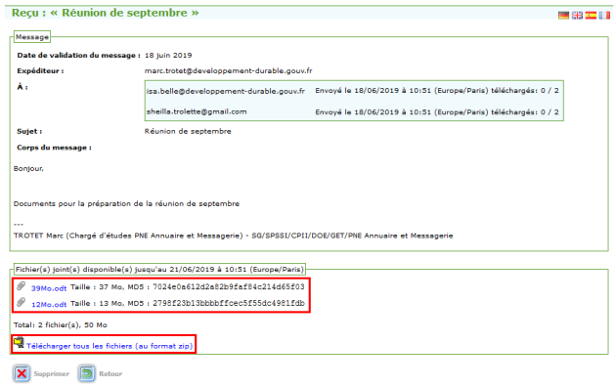Click the yellow zip download icon

point(19,343)
